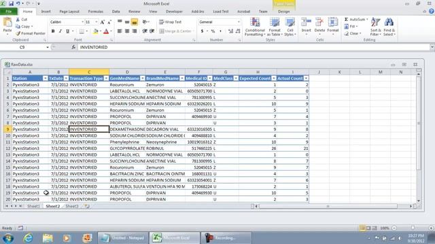This screenshot has height=244, width=435.
Task: Open the Clear eraser menu
Action: coord(352,33)
